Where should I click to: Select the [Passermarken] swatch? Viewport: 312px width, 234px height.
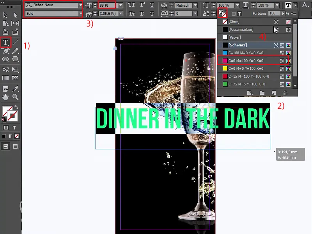[255, 30]
